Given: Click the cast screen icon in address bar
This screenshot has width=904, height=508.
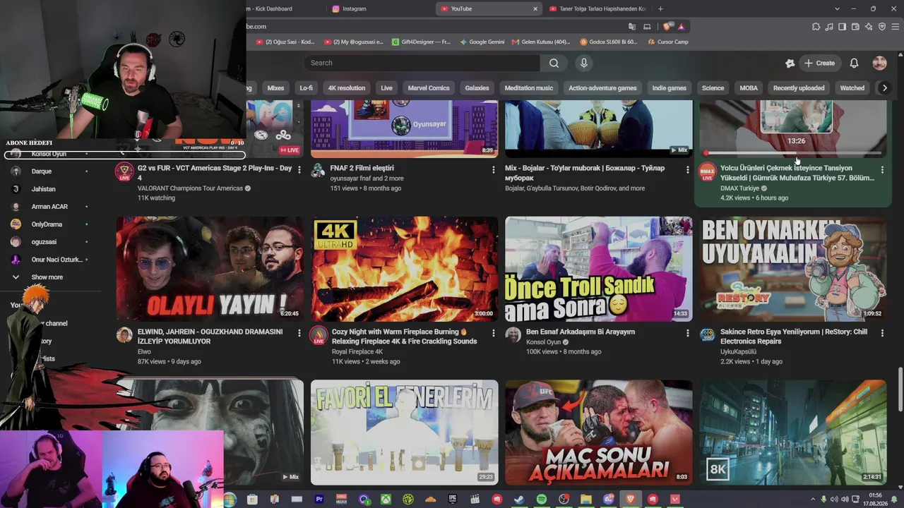Looking at the screenshot, I should (x=647, y=26).
